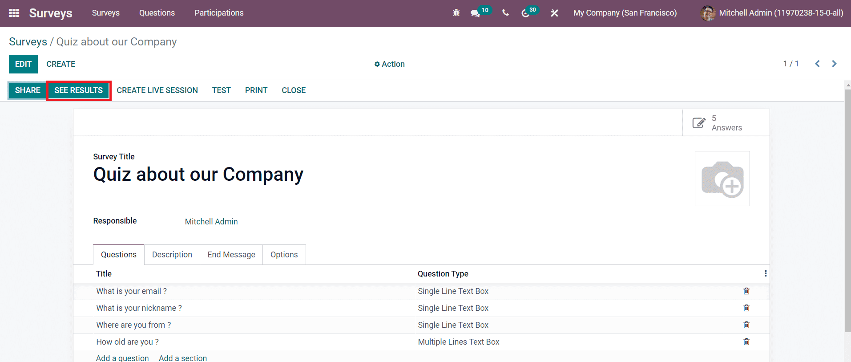Go back to Surveys breadcrumb
Screen dimensions: 851x362
coord(28,42)
